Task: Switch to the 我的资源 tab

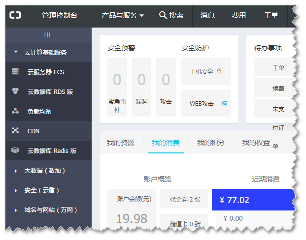Action: (x=120, y=143)
